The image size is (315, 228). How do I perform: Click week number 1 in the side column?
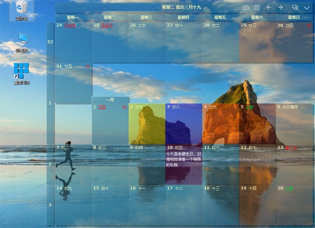[50, 103]
